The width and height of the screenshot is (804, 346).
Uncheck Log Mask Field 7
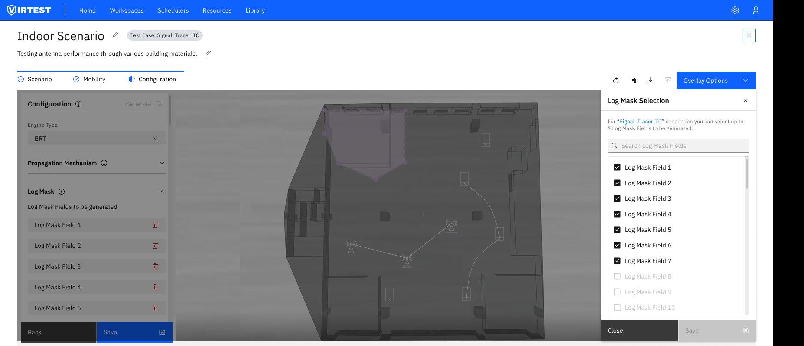click(617, 261)
